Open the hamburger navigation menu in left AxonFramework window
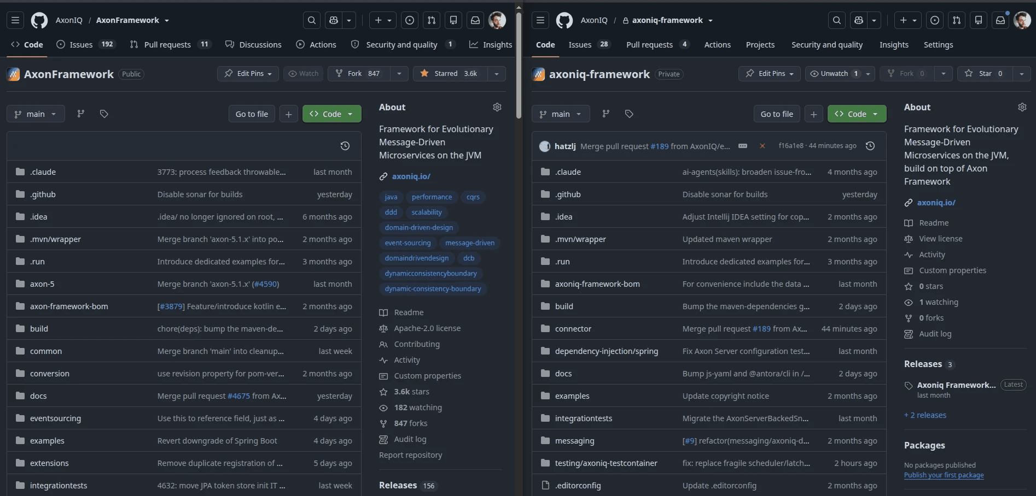 point(15,20)
